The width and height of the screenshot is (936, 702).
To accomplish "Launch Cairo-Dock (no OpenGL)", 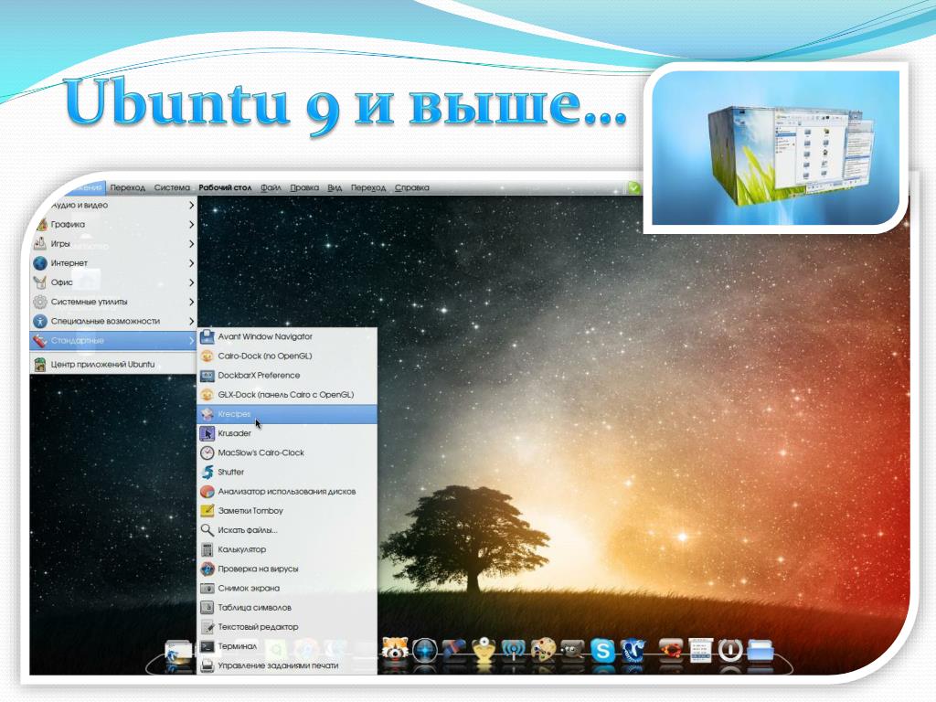I will (287, 356).
